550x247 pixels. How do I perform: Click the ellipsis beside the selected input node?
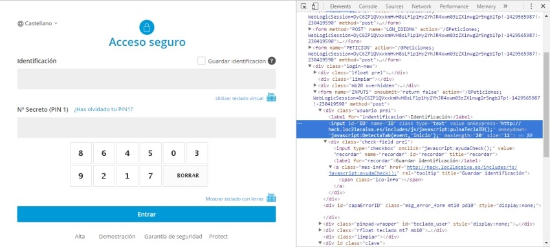point(300,124)
